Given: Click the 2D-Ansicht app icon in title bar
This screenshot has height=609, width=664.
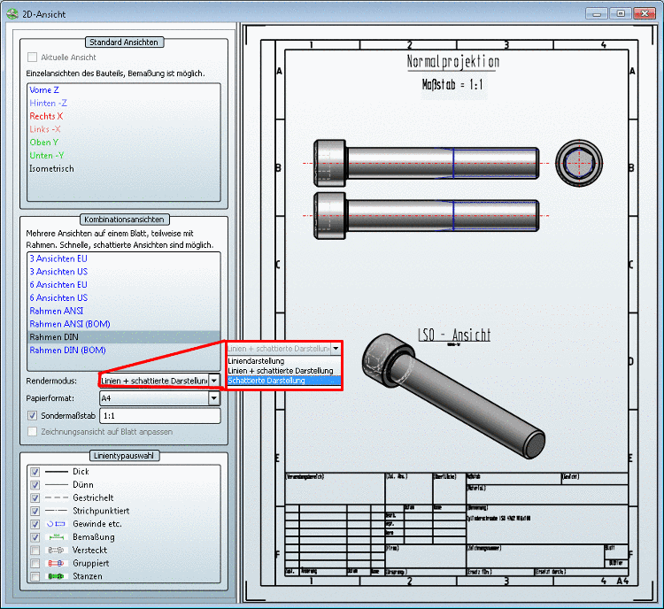Looking at the screenshot, I should coord(12,13).
